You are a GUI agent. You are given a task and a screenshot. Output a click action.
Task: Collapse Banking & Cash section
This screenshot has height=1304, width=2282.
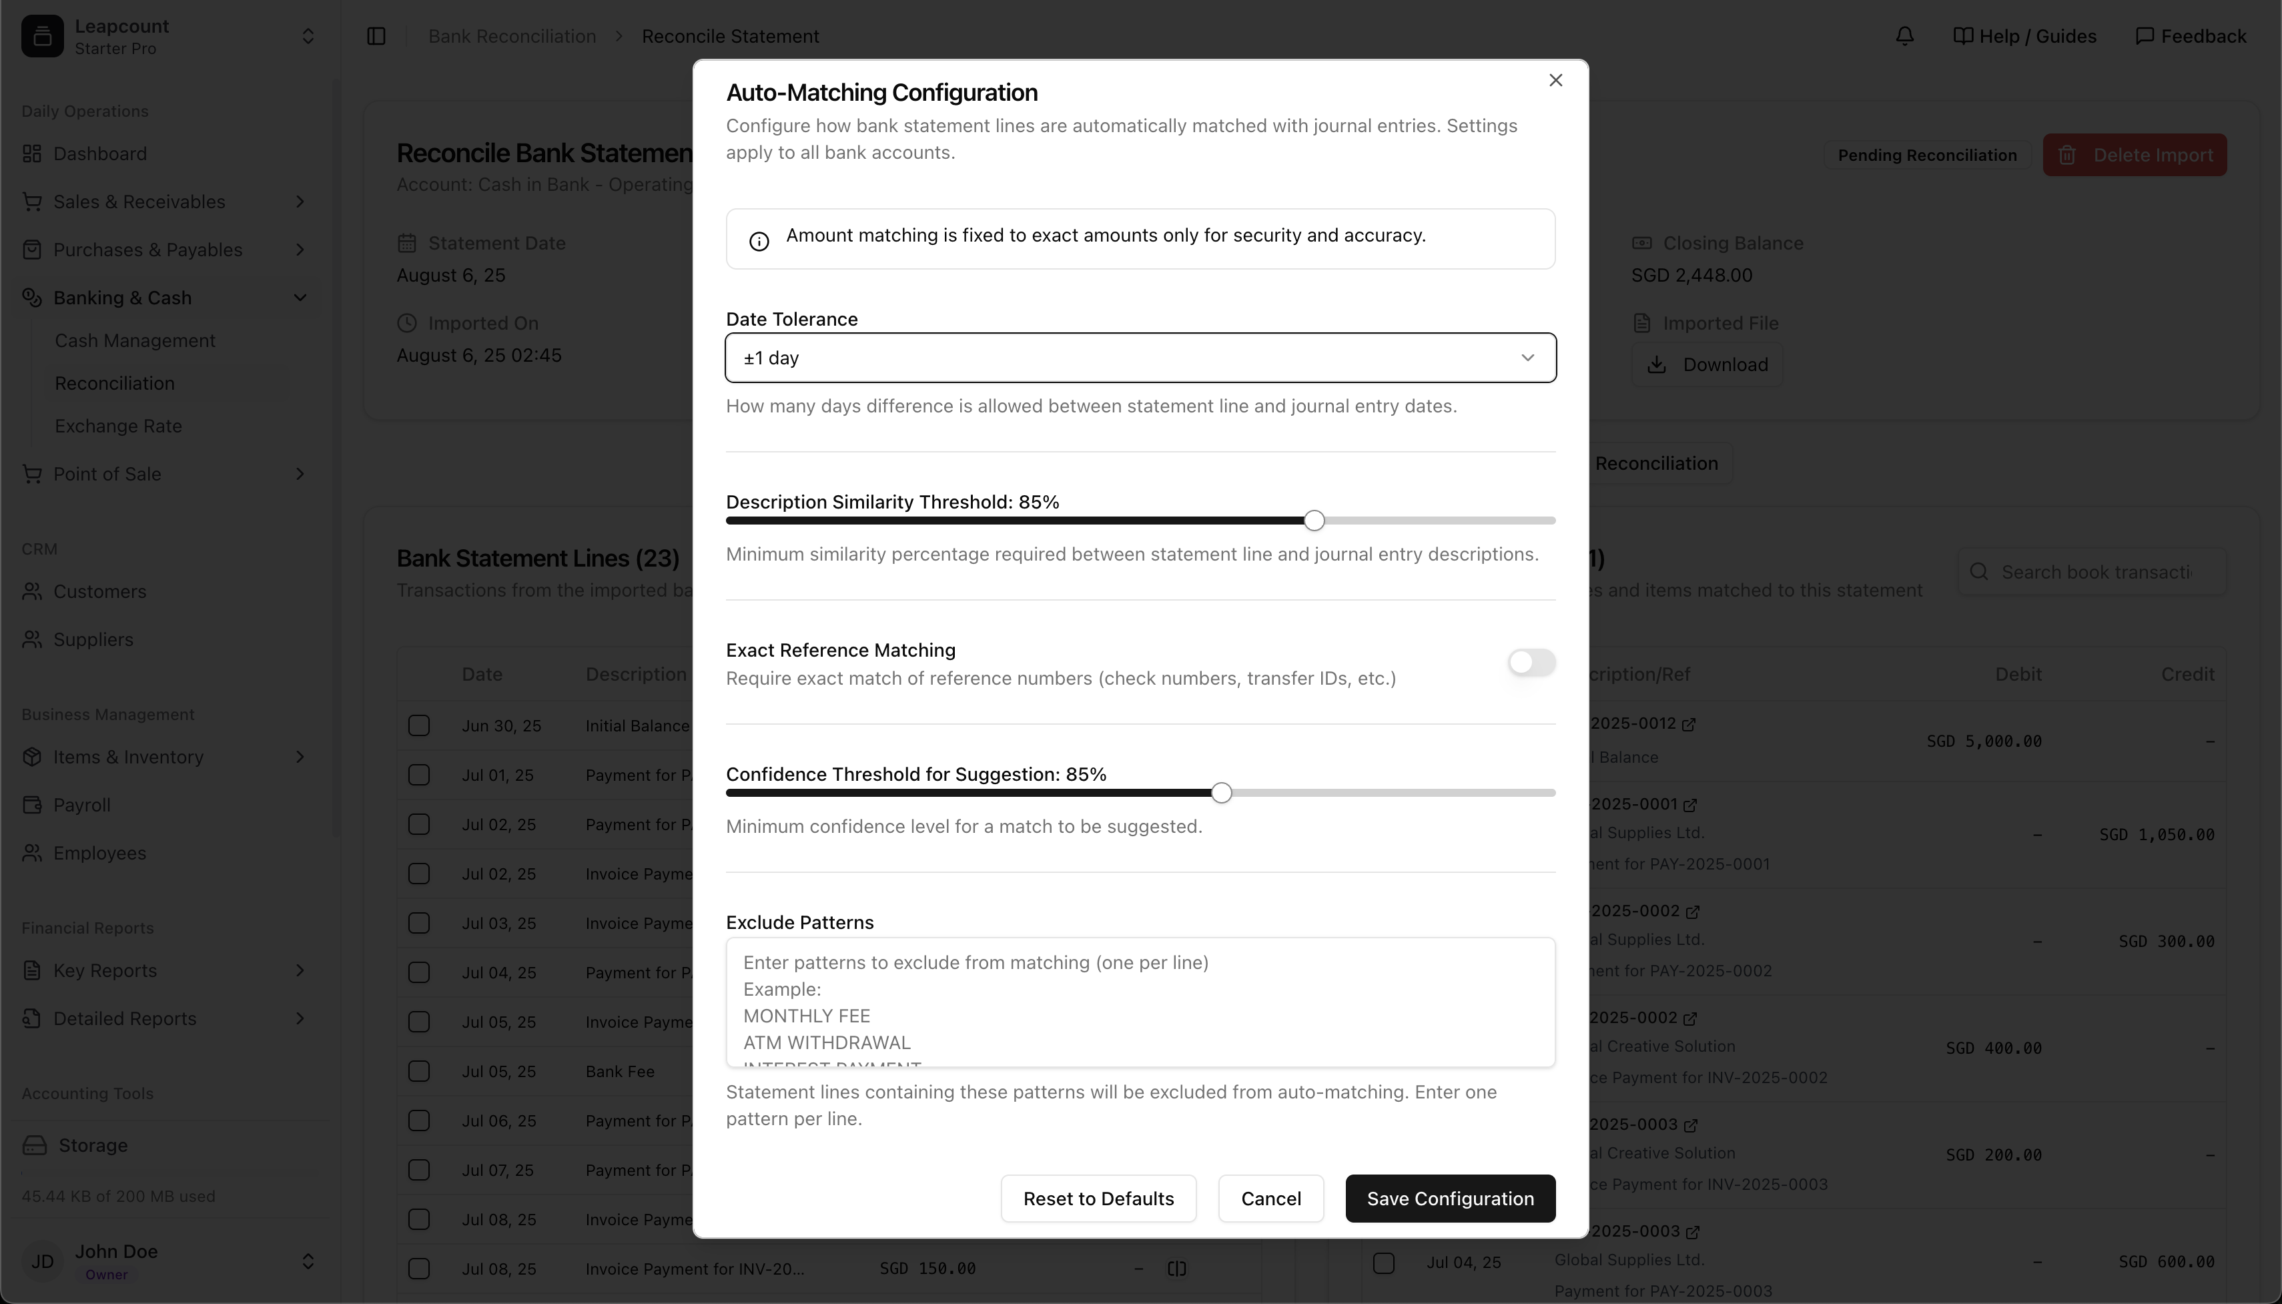click(300, 298)
